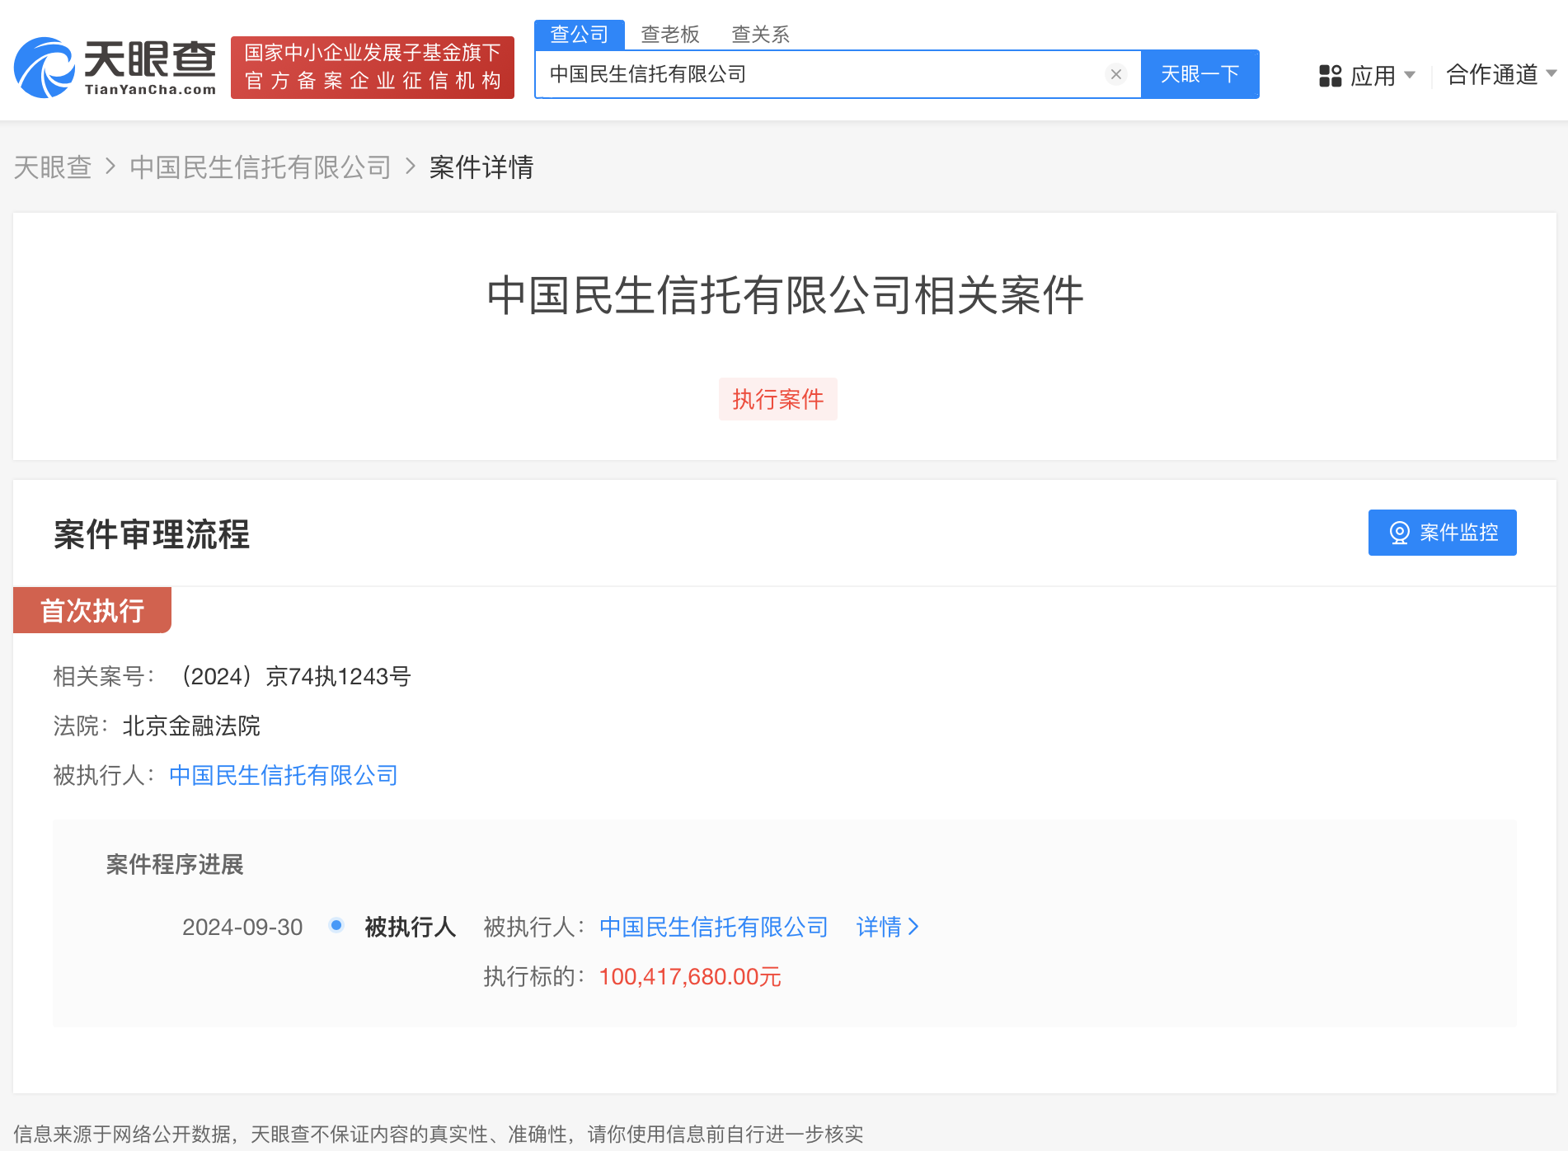
Task: Select the court name 北京金融法院
Action: (191, 726)
